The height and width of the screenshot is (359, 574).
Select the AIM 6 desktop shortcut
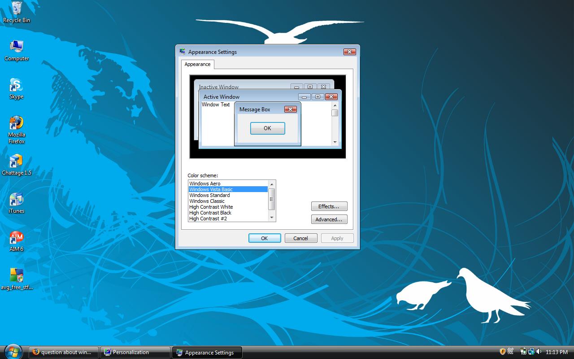17,241
